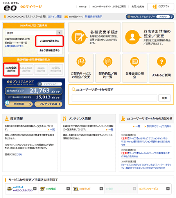Open the 請求1 billing dropdown

(x=34, y=33)
